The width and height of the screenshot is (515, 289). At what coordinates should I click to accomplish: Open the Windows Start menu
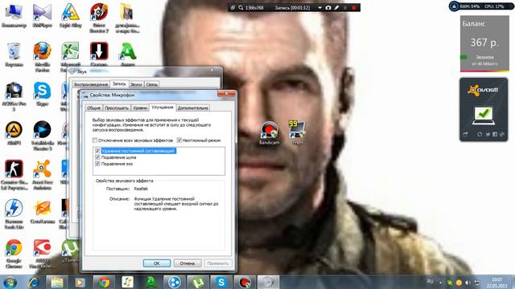(x=10, y=282)
